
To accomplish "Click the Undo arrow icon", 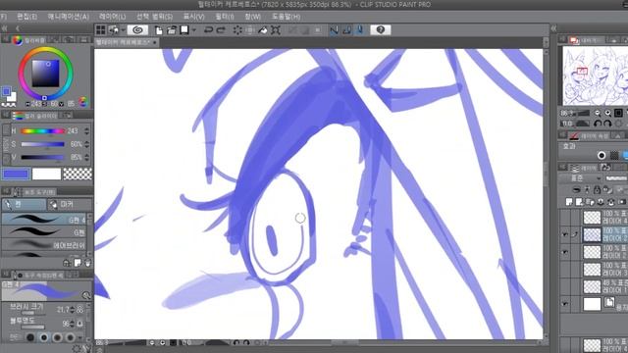I will click(x=208, y=30).
